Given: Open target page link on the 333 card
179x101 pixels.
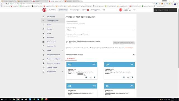Looking at the screenshot, I should [x=122, y=93].
